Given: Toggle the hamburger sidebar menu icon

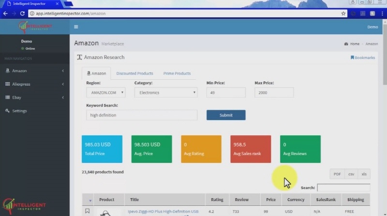Looking at the screenshot, I should [76, 27].
